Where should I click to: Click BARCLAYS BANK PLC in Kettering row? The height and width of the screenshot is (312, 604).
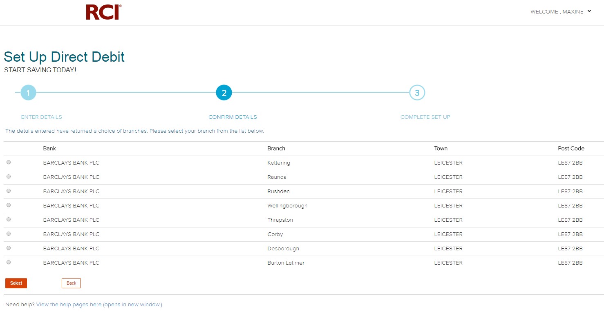pyautogui.click(x=71, y=163)
